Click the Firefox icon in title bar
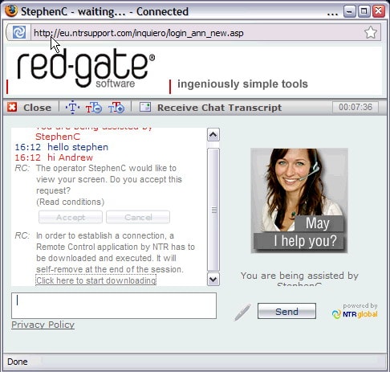 (11, 11)
